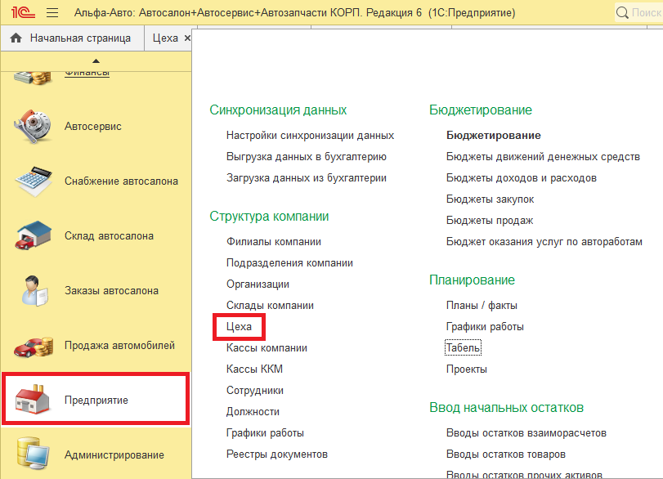
Task: Open Реестры документов
Action: pyautogui.click(x=277, y=454)
